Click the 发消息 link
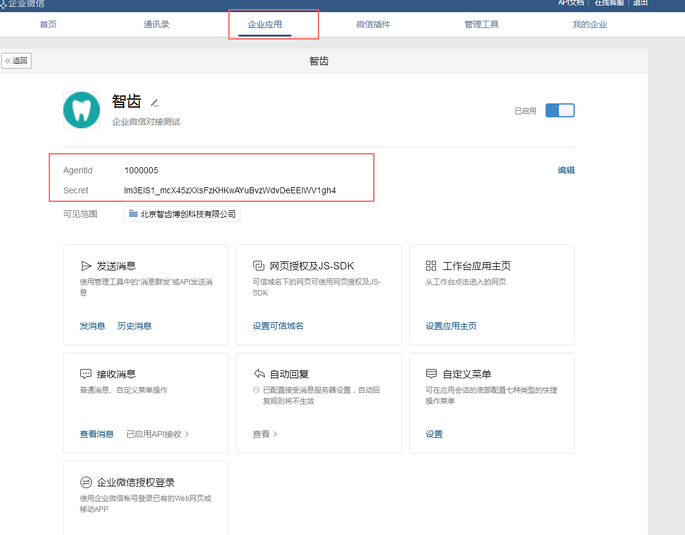 pyautogui.click(x=92, y=326)
